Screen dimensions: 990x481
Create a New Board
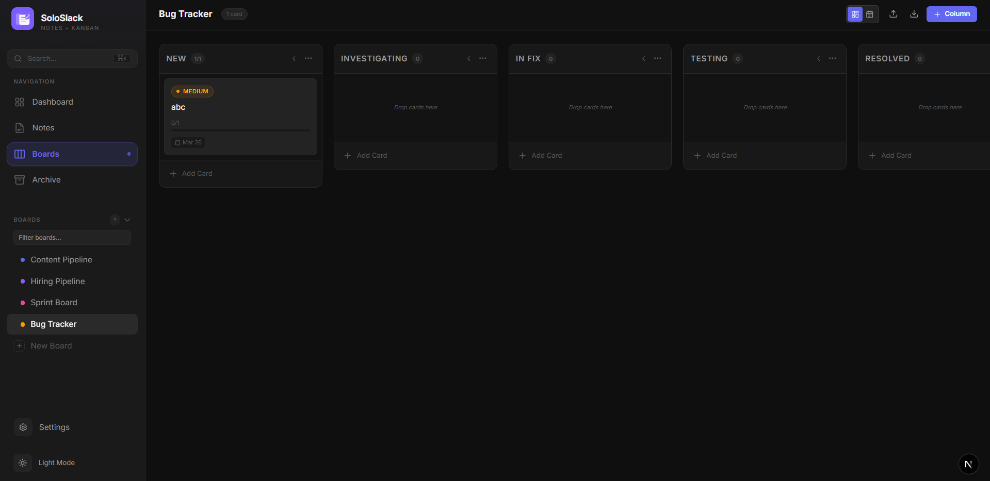pos(72,346)
